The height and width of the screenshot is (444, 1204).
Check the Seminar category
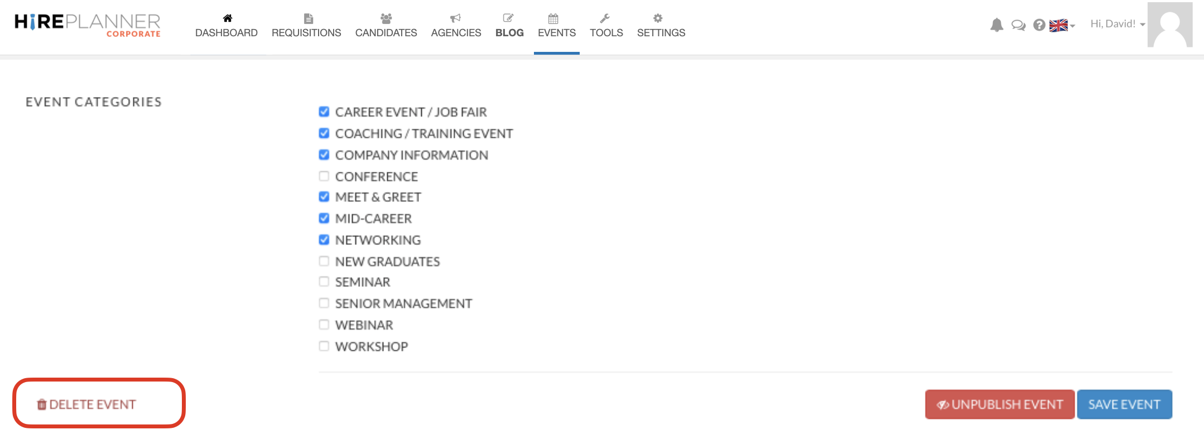click(x=324, y=282)
